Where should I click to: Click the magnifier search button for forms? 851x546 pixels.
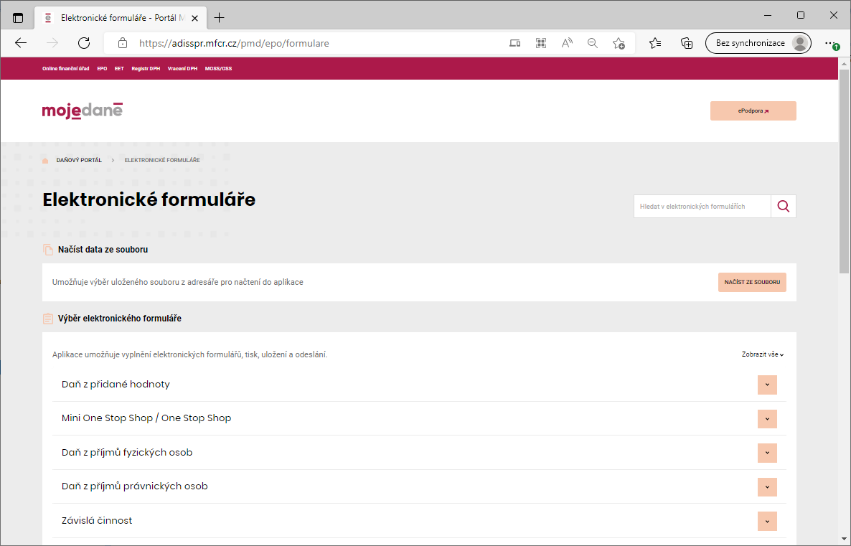click(x=783, y=206)
